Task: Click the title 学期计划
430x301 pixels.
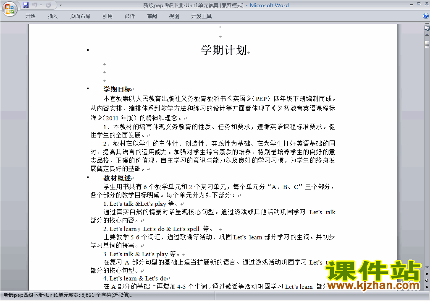Action: 224,50
